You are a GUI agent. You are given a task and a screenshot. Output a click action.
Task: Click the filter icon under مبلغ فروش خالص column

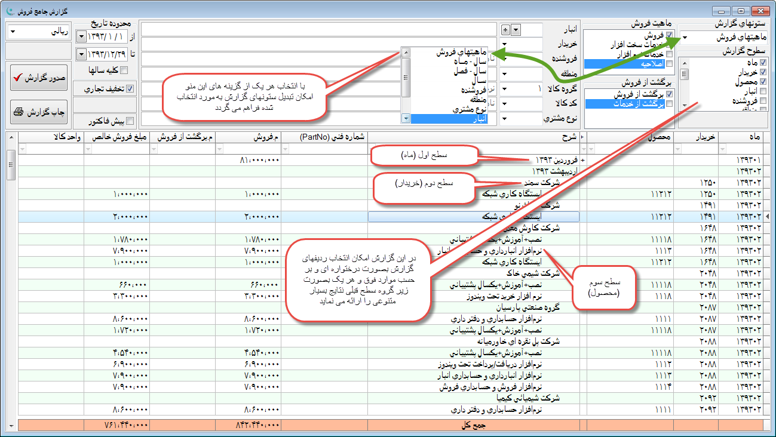point(88,149)
